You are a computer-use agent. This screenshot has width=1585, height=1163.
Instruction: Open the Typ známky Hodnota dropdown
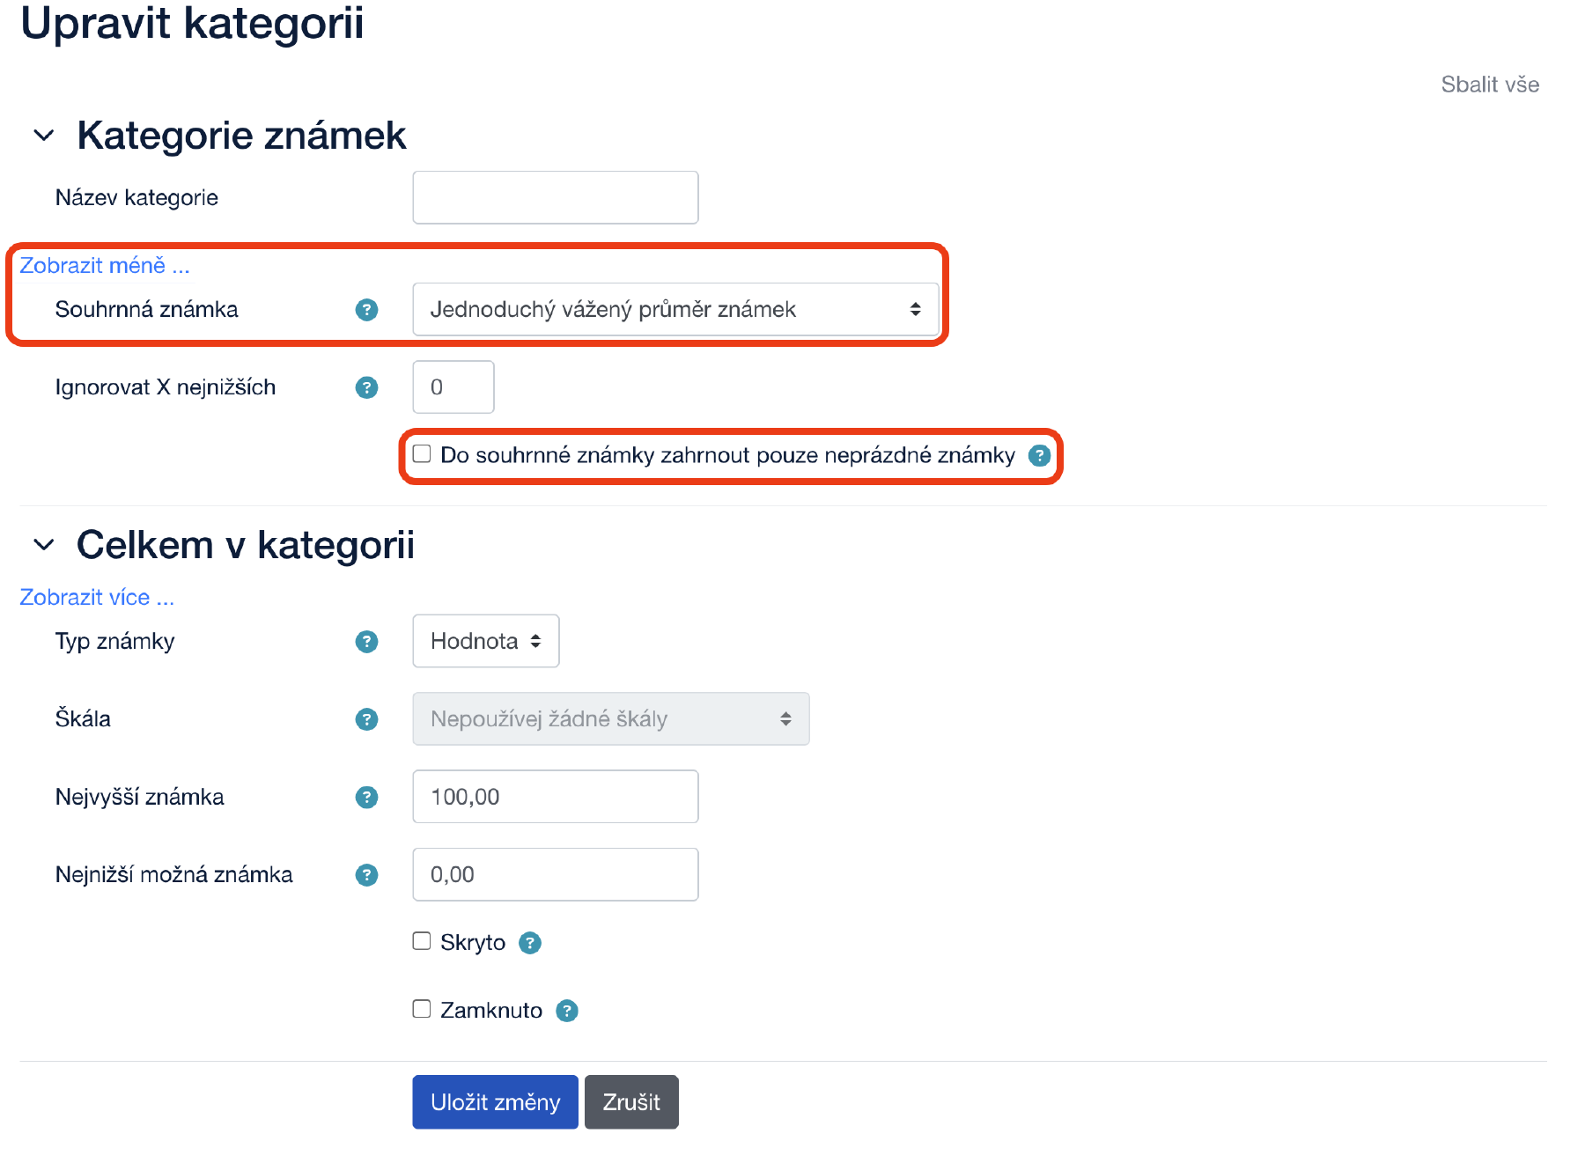point(486,641)
